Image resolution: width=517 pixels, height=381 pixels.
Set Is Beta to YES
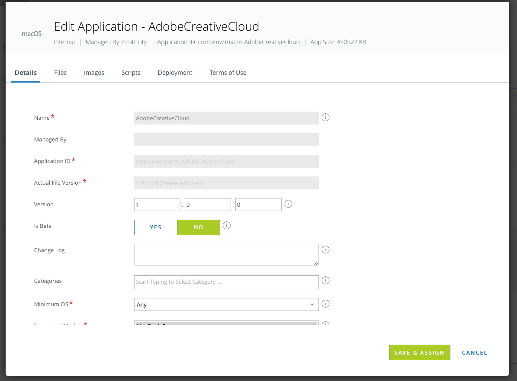coord(156,227)
